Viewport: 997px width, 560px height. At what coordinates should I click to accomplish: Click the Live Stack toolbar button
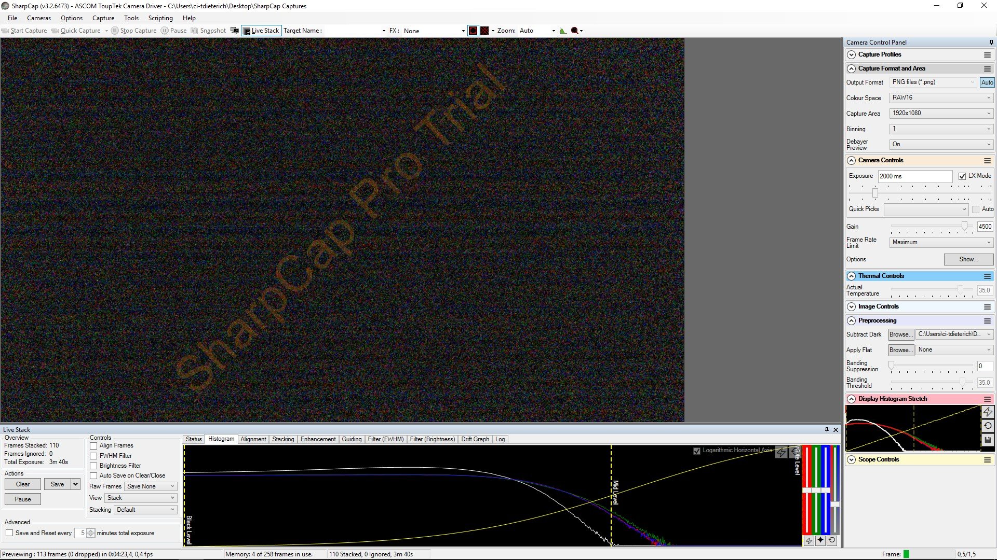pos(261,31)
